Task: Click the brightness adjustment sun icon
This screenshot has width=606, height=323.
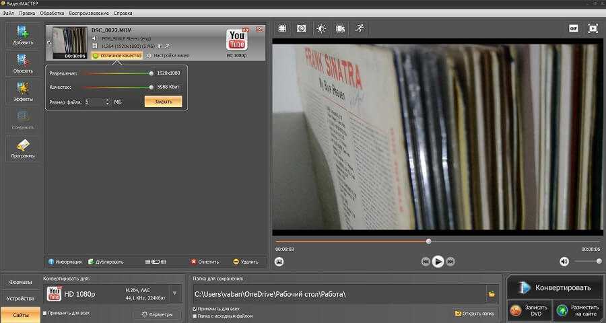Action: coord(321,28)
